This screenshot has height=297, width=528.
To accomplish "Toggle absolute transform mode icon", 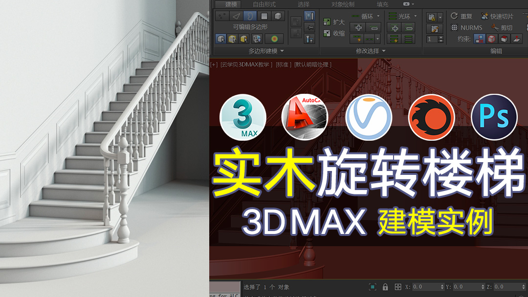I will tap(397, 287).
